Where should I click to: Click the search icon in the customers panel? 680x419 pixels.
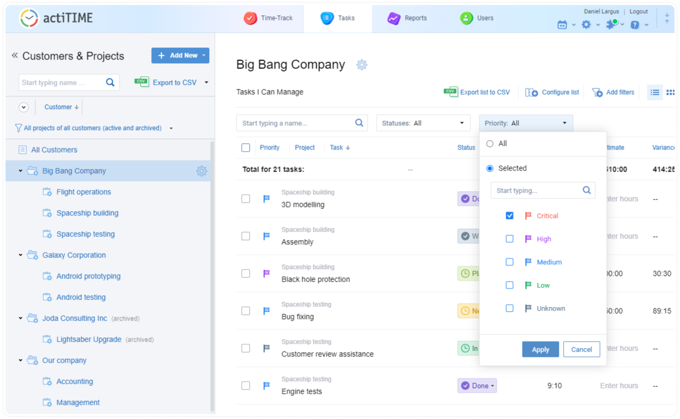110,82
